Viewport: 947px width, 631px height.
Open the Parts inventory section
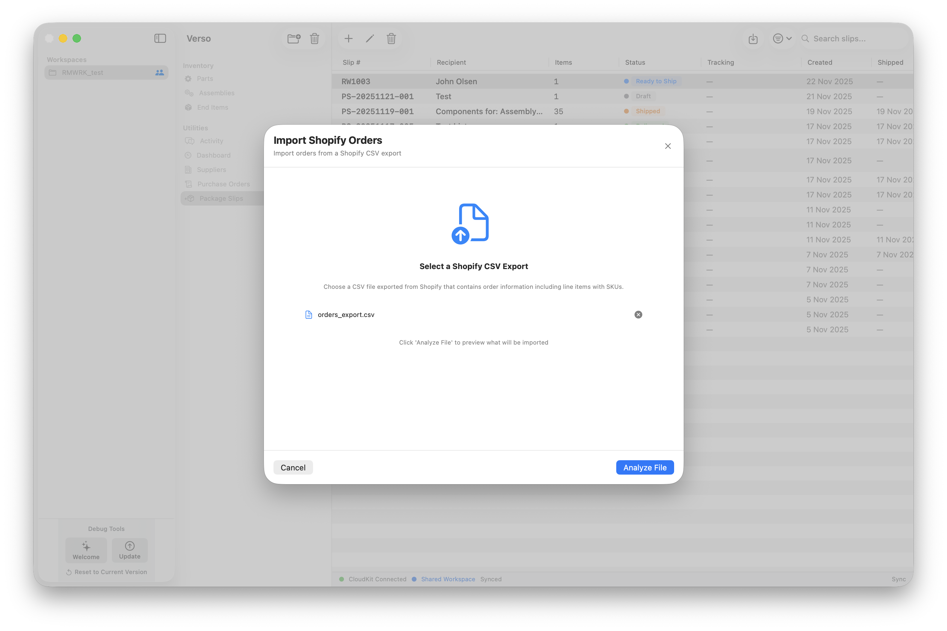coord(205,79)
